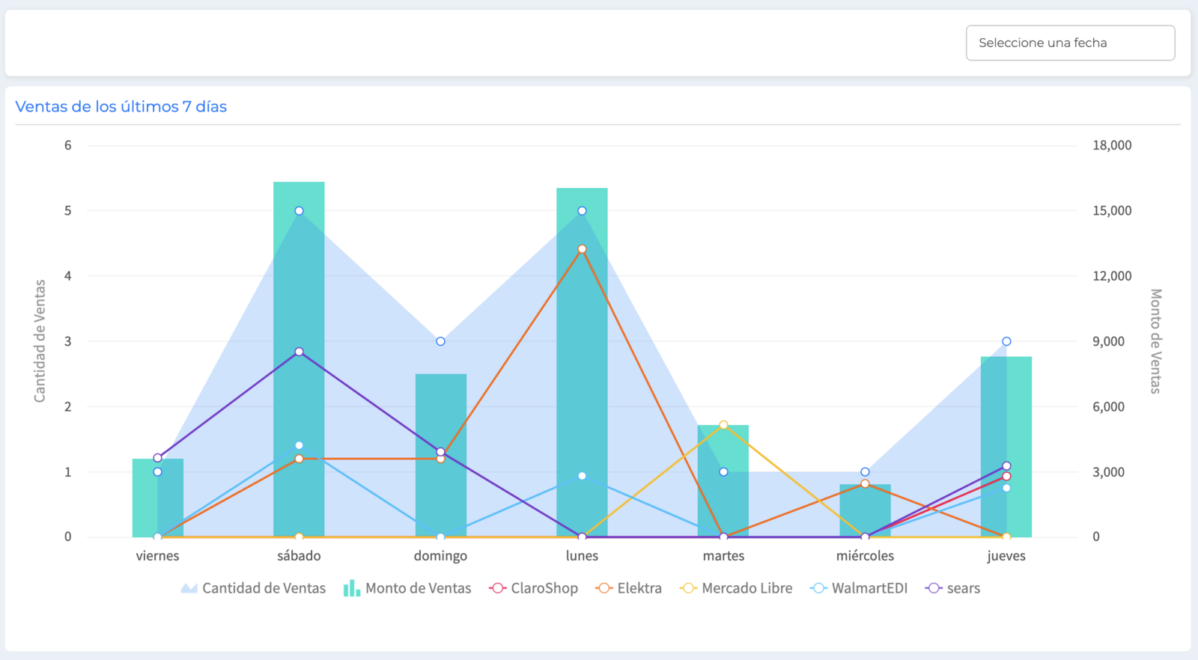Toggle the Monto de Ventas legend series

tap(407, 588)
